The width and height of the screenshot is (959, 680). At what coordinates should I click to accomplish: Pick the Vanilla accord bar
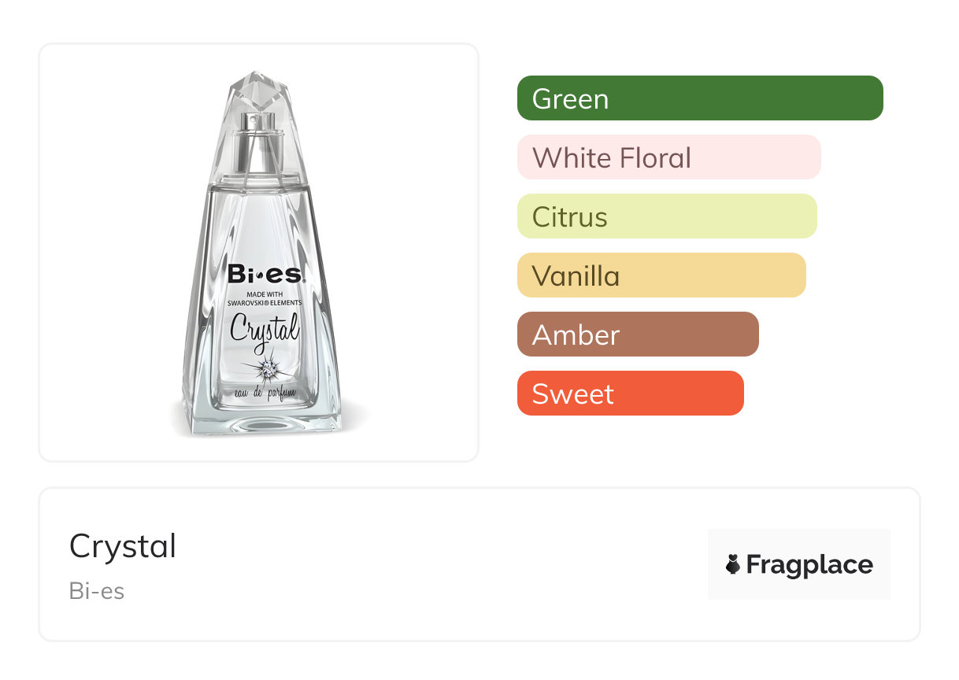click(x=661, y=275)
